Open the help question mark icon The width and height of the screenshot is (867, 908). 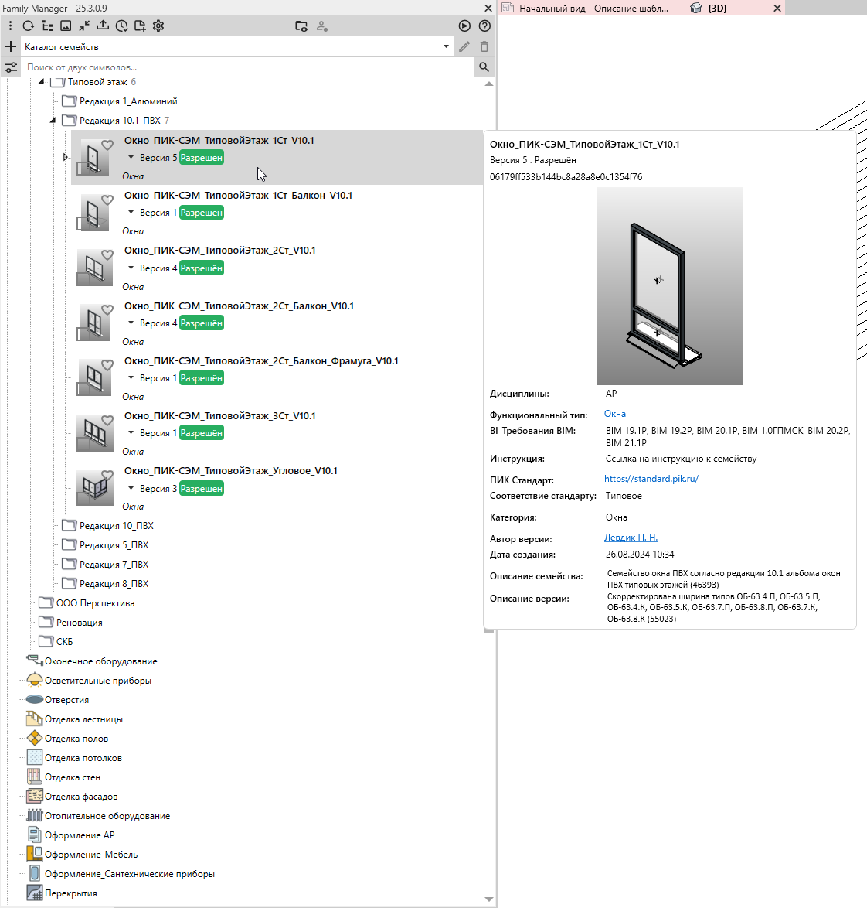(x=484, y=26)
